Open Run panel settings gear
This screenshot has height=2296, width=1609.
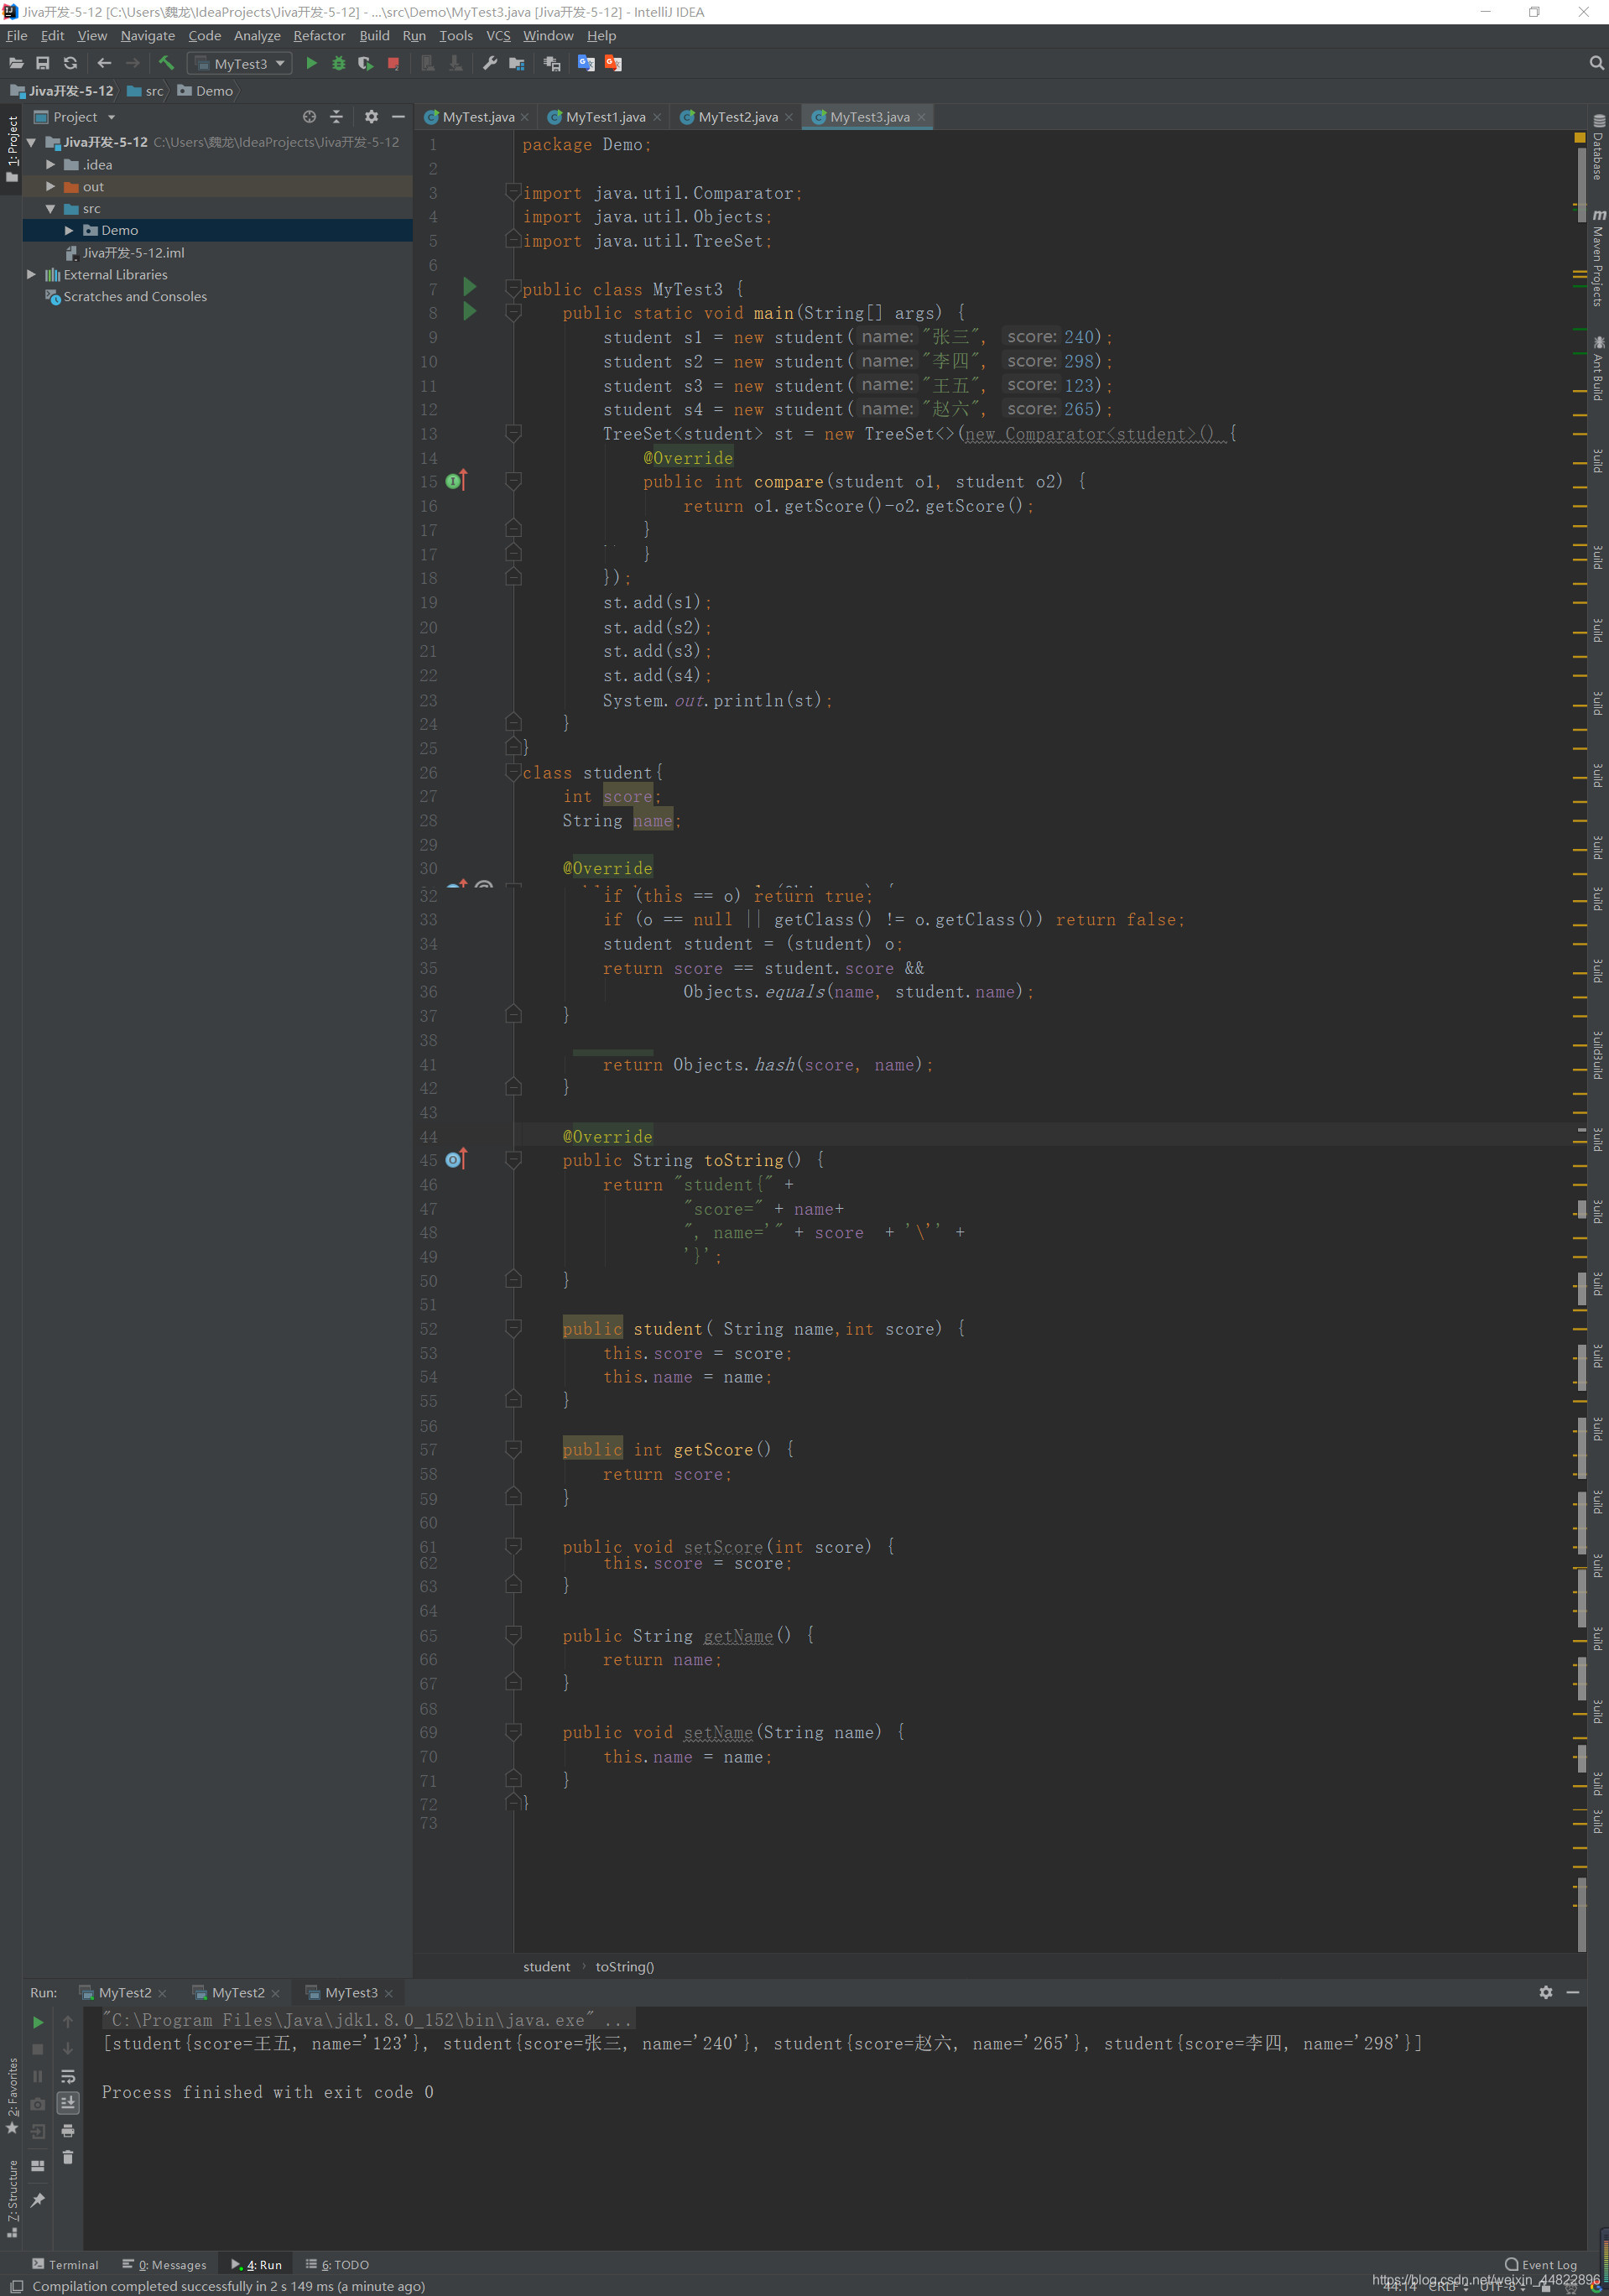coord(1546,1993)
